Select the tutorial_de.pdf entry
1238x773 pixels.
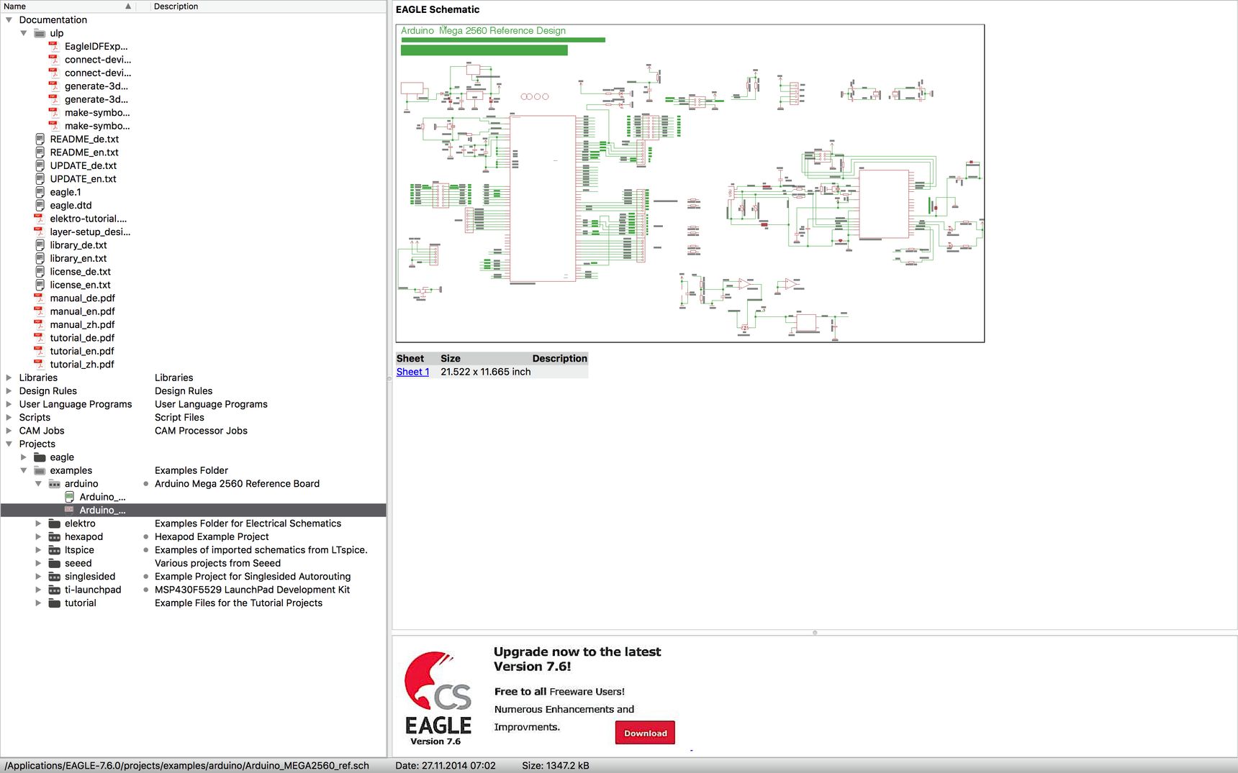coord(82,338)
